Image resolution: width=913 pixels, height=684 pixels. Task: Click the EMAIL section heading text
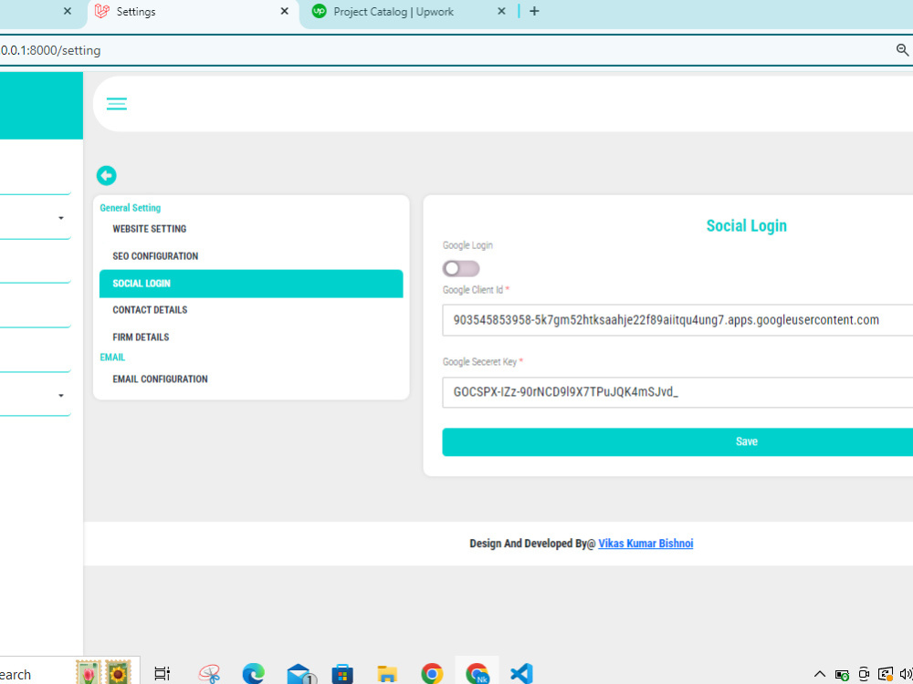pyautogui.click(x=112, y=358)
